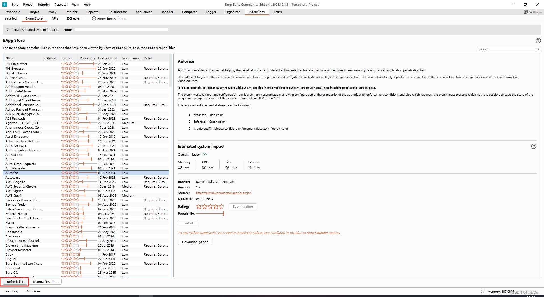This screenshot has height=297, width=544.
Task: Select the Active Scan++ extension row
Action: (x=86, y=78)
